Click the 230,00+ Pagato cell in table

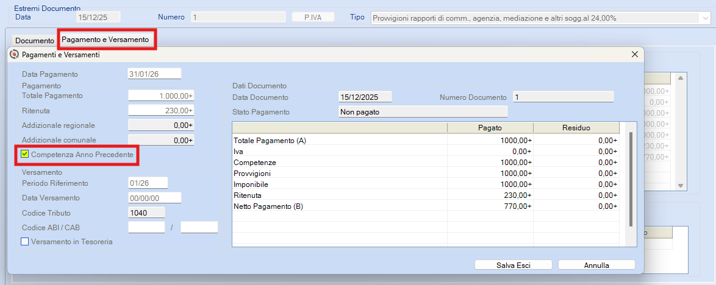[490, 195]
